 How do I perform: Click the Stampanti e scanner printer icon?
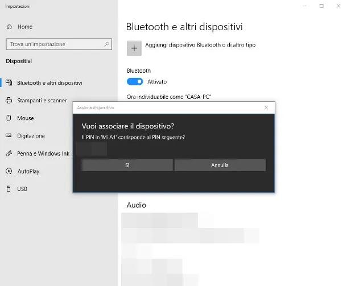(9, 101)
